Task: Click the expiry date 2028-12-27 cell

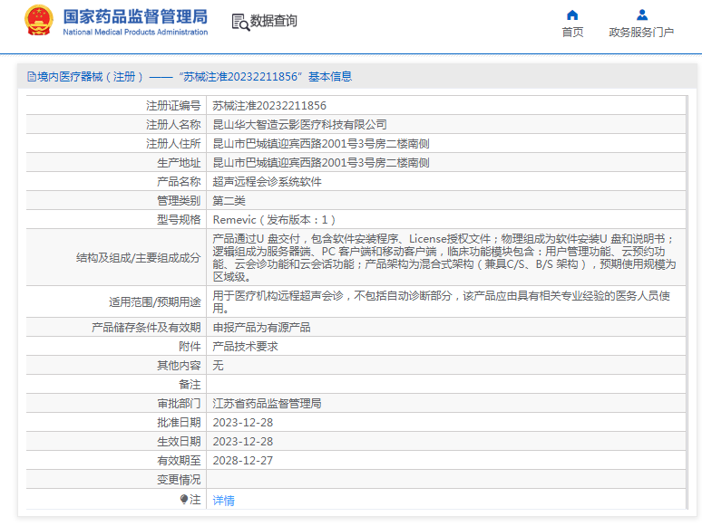Action: pos(242,460)
